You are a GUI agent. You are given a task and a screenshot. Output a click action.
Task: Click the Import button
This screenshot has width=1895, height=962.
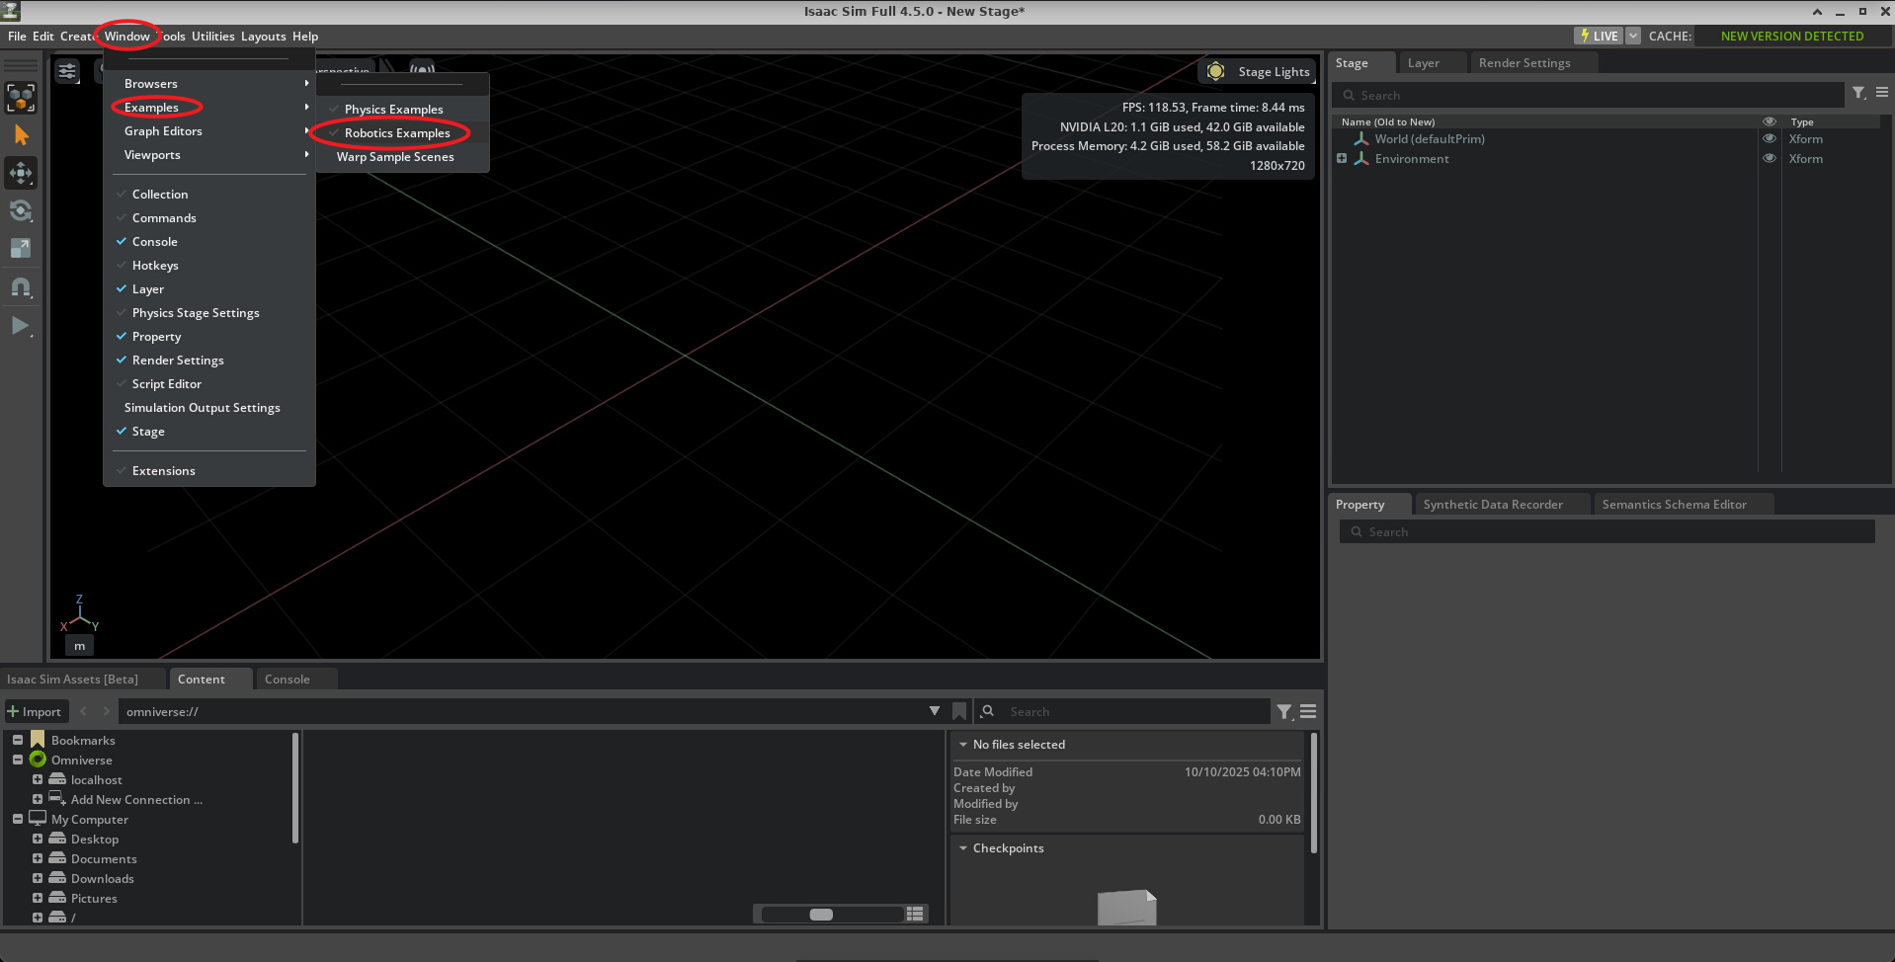(35, 711)
